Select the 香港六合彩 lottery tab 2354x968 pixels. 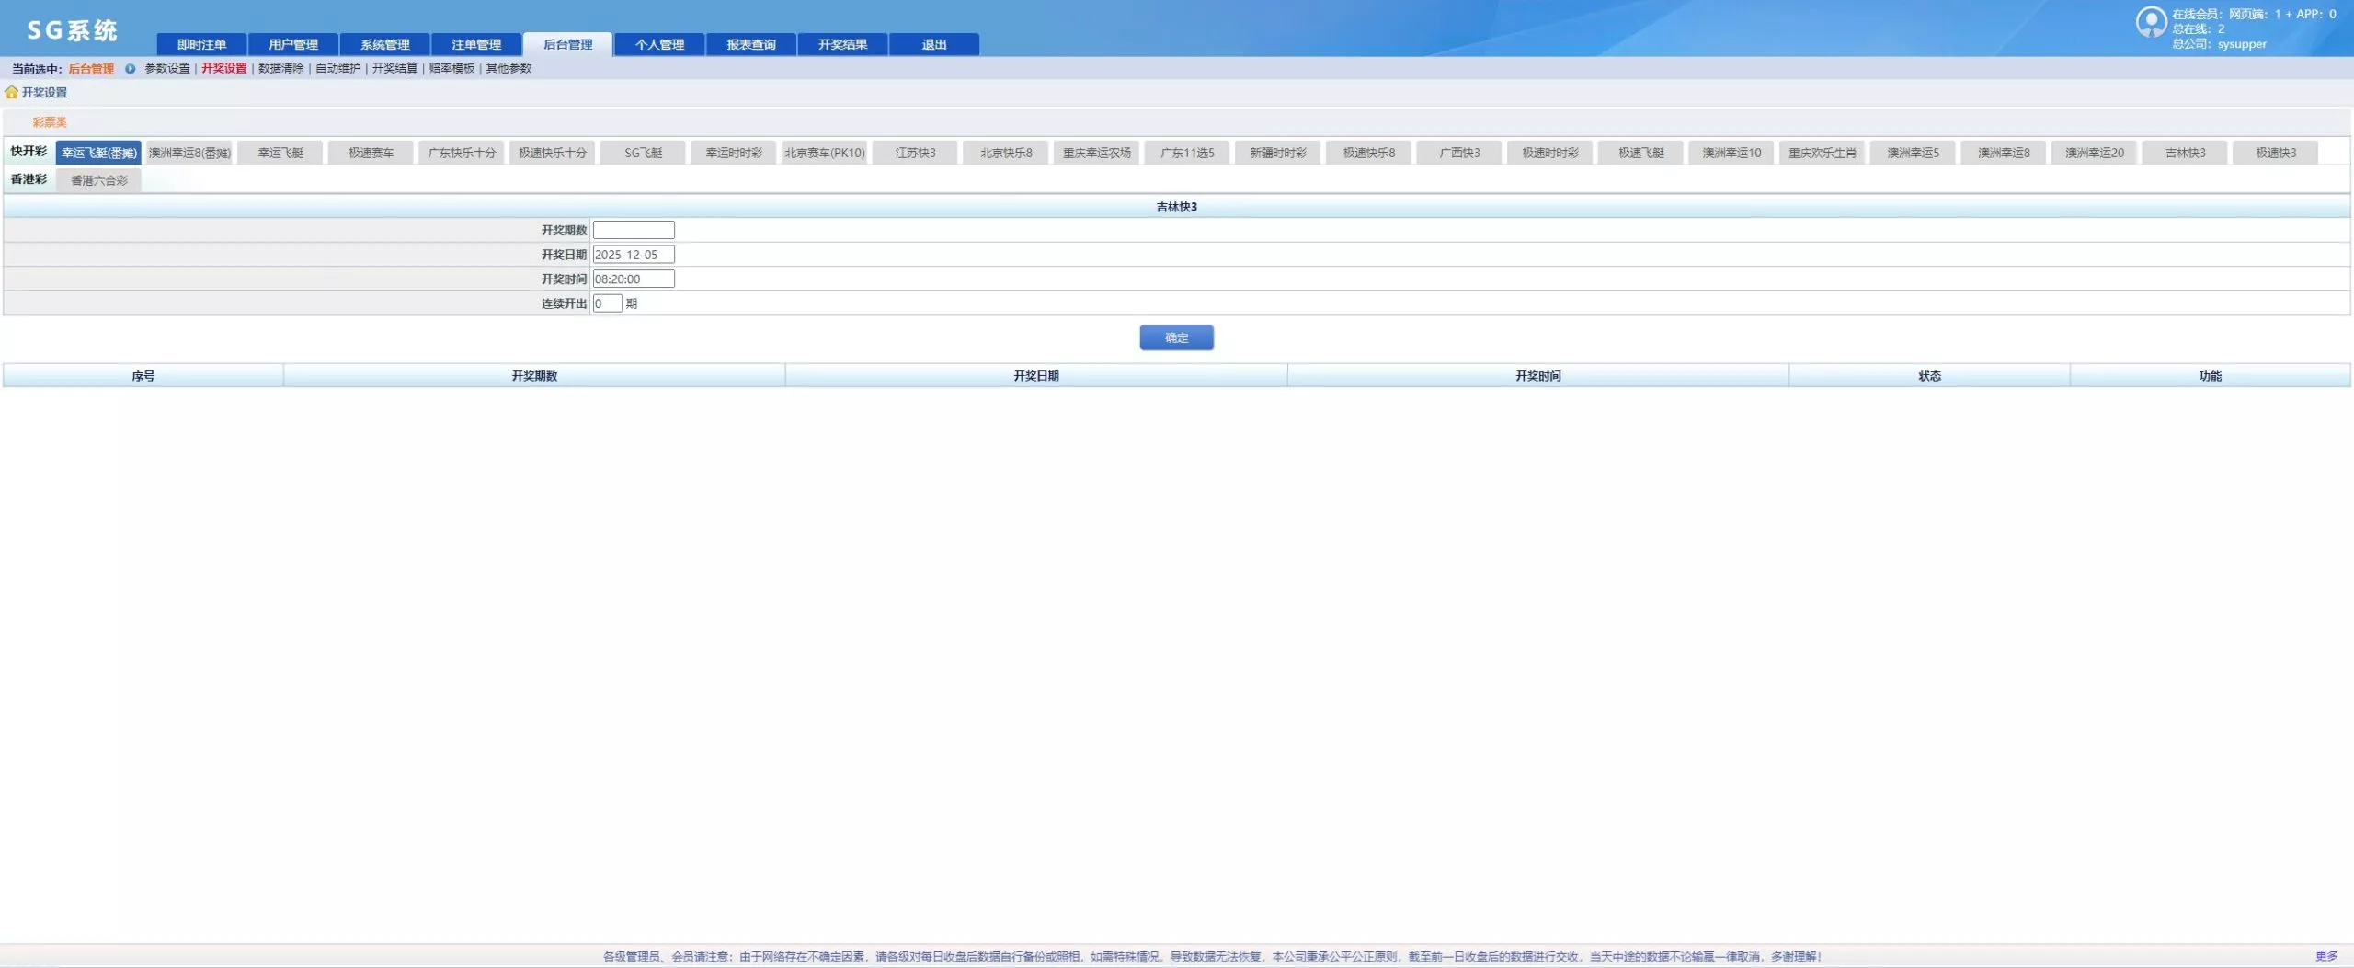99,181
